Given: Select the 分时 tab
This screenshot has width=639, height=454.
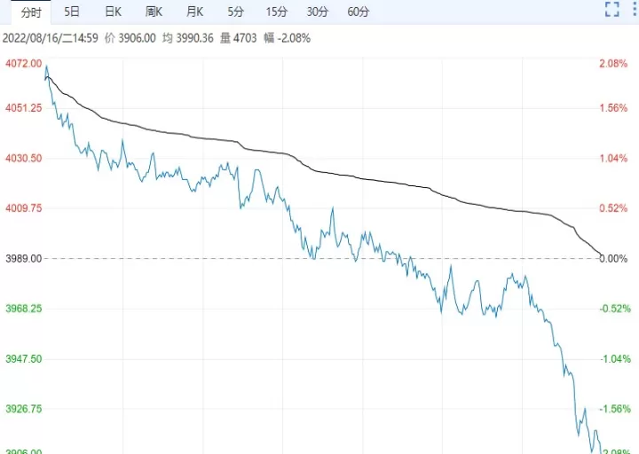Looking at the screenshot, I should (x=31, y=12).
